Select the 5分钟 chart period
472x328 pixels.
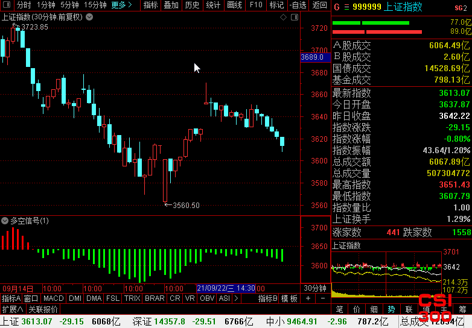pos(69,5)
